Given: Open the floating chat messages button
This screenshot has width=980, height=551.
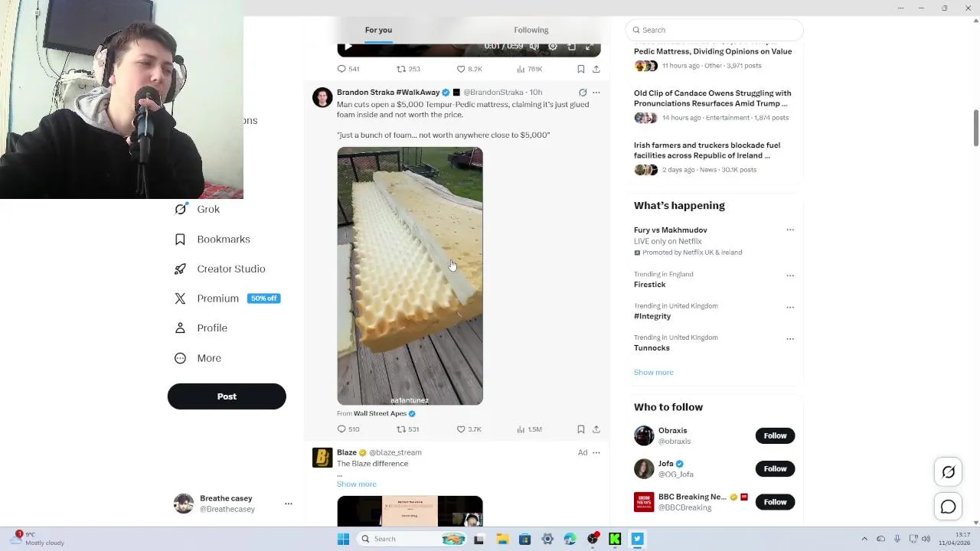Looking at the screenshot, I should click(x=948, y=507).
